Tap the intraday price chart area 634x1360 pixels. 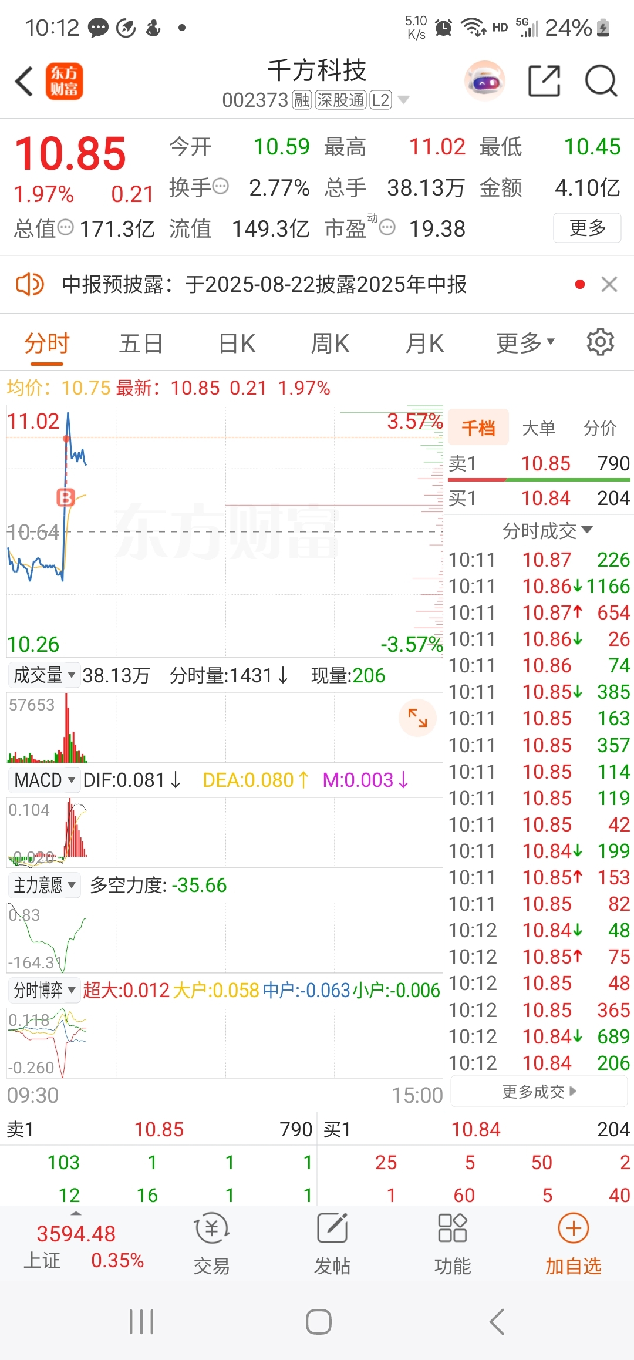[x=225, y=531]
